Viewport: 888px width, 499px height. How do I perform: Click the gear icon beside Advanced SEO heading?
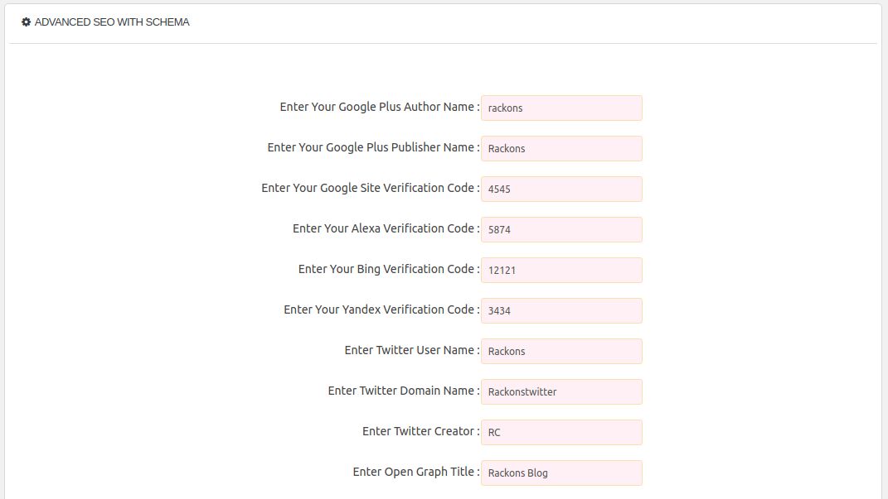point(26,22)
